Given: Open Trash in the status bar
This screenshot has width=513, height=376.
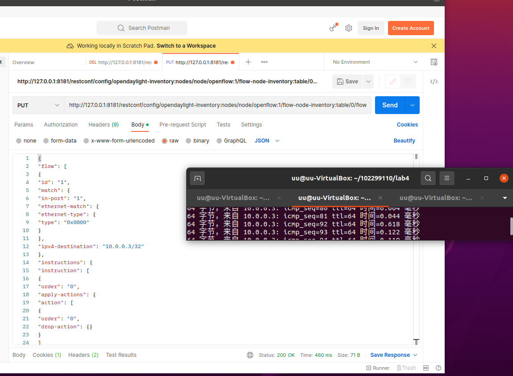Looking at the screenshot, I should point(406,368).
